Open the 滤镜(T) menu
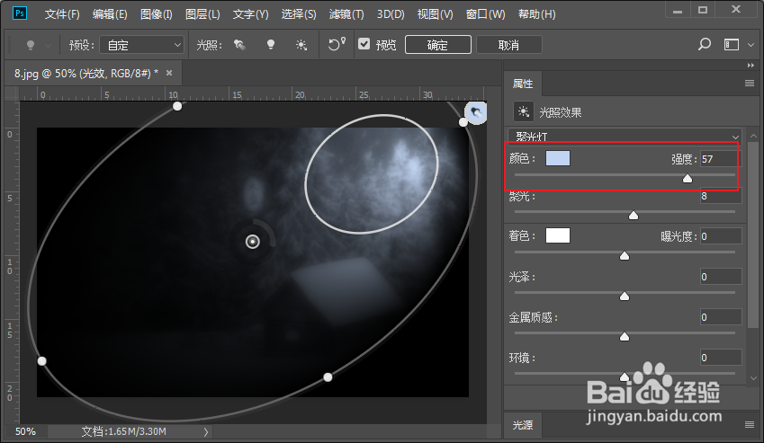This screenshot has height=443, width=764. point(346,14)
